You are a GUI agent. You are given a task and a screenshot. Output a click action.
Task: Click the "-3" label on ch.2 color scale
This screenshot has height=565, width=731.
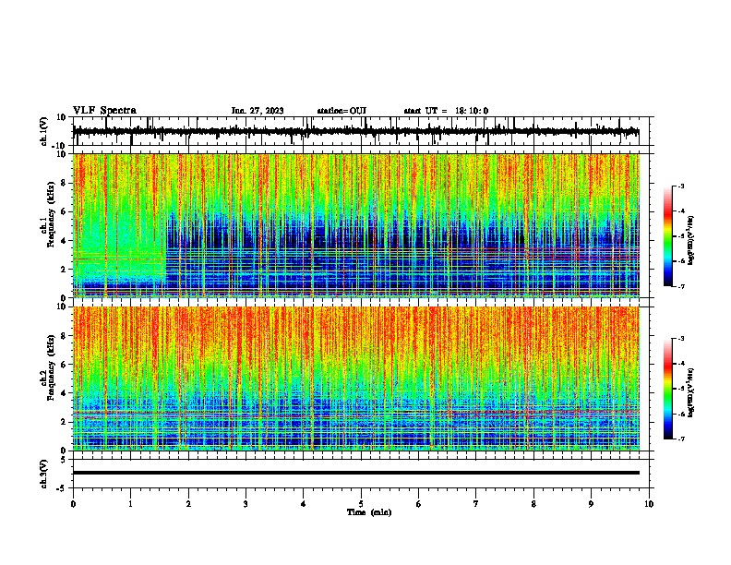(x=680, y=339)
